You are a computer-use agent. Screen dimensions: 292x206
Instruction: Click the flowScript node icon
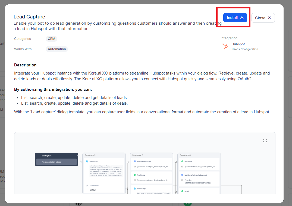(87, 162)
